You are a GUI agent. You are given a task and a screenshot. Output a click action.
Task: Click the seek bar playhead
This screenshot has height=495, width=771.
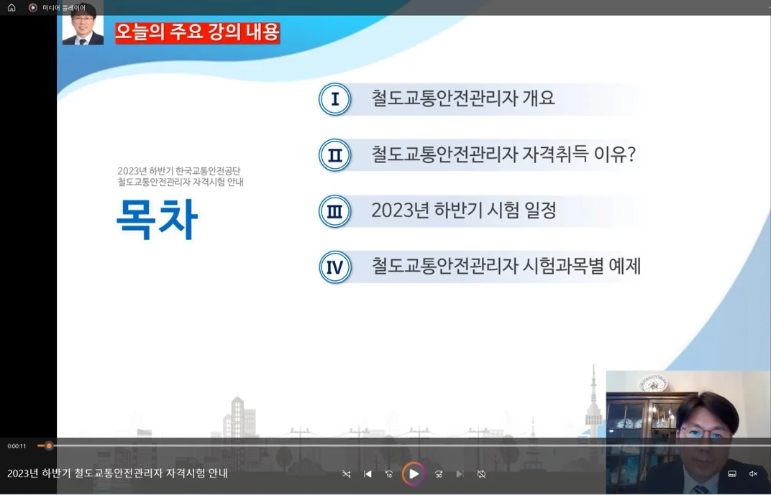[49, 446]
